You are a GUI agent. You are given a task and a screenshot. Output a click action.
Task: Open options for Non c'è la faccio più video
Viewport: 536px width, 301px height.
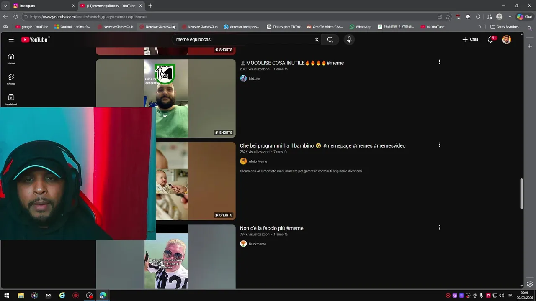[x=439, y=227]
